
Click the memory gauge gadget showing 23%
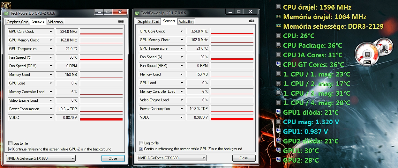pos(384,47)
